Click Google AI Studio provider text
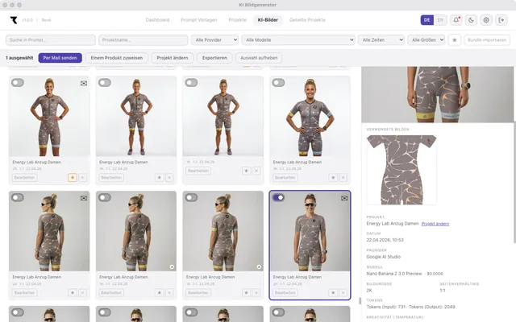516x322 pixels. pyautogui.click(x=384, y=257)
